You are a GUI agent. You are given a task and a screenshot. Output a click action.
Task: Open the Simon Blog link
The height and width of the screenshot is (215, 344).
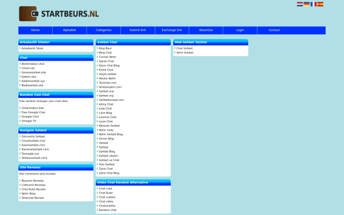pyautogui.click(x=107, y=139)
